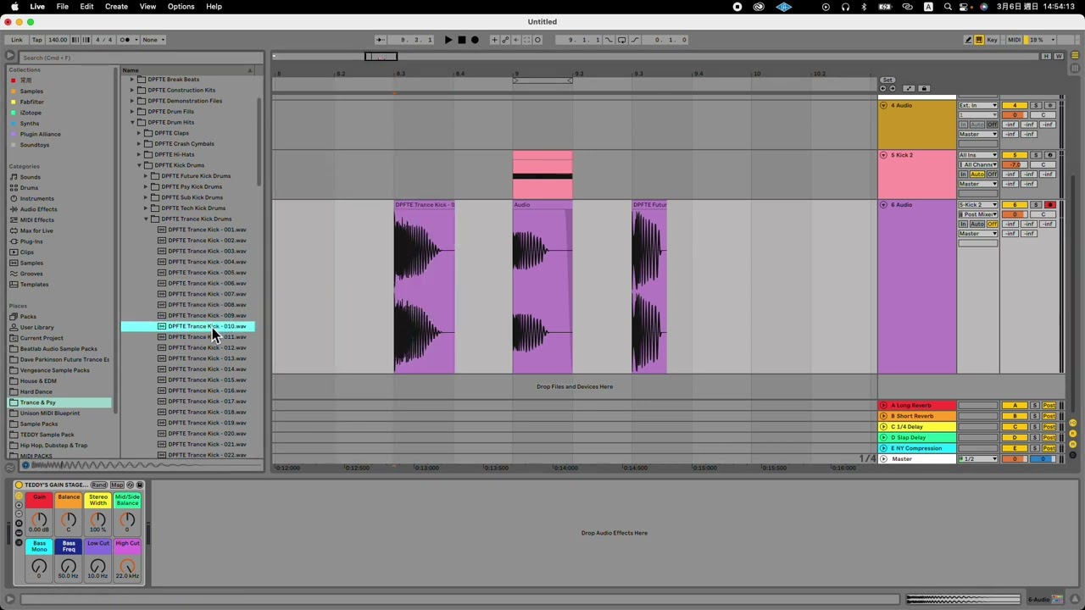The height and width of the screenshot is (610, 1085).
Task: Show the rack macro controls icon
Action: (19, 497)
